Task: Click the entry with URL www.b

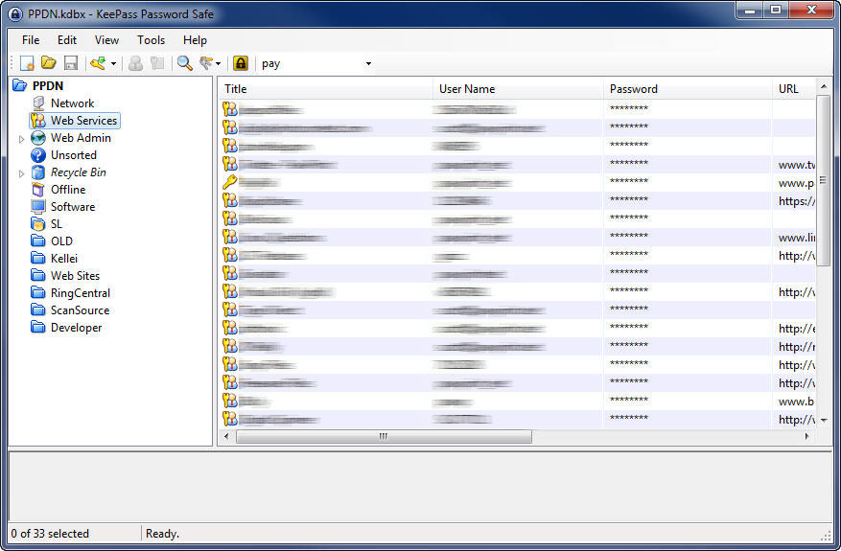Action: click(518, 401)
